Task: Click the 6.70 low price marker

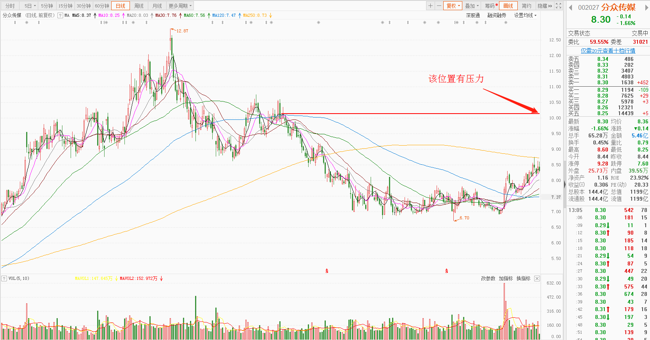Action: tap(464, 218)
